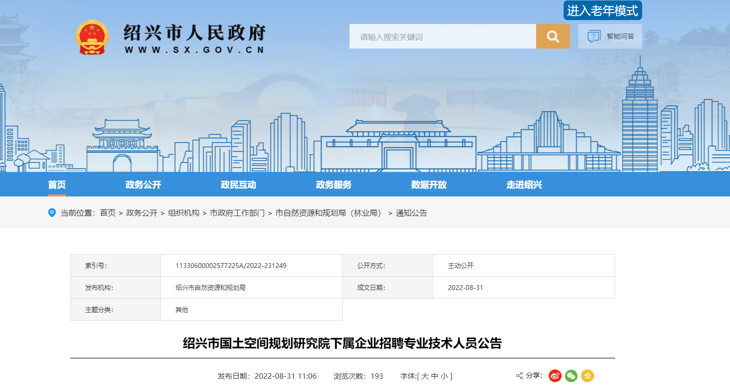Enable 进入老年模式 senior mode
Image resolution: width=730 pixels, height=389 pixels.
coord(602,10)
